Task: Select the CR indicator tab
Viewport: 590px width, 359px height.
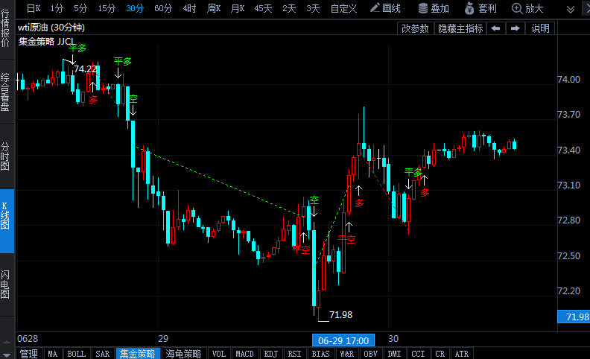Action: pyautogui.click(x=440, y=354)
